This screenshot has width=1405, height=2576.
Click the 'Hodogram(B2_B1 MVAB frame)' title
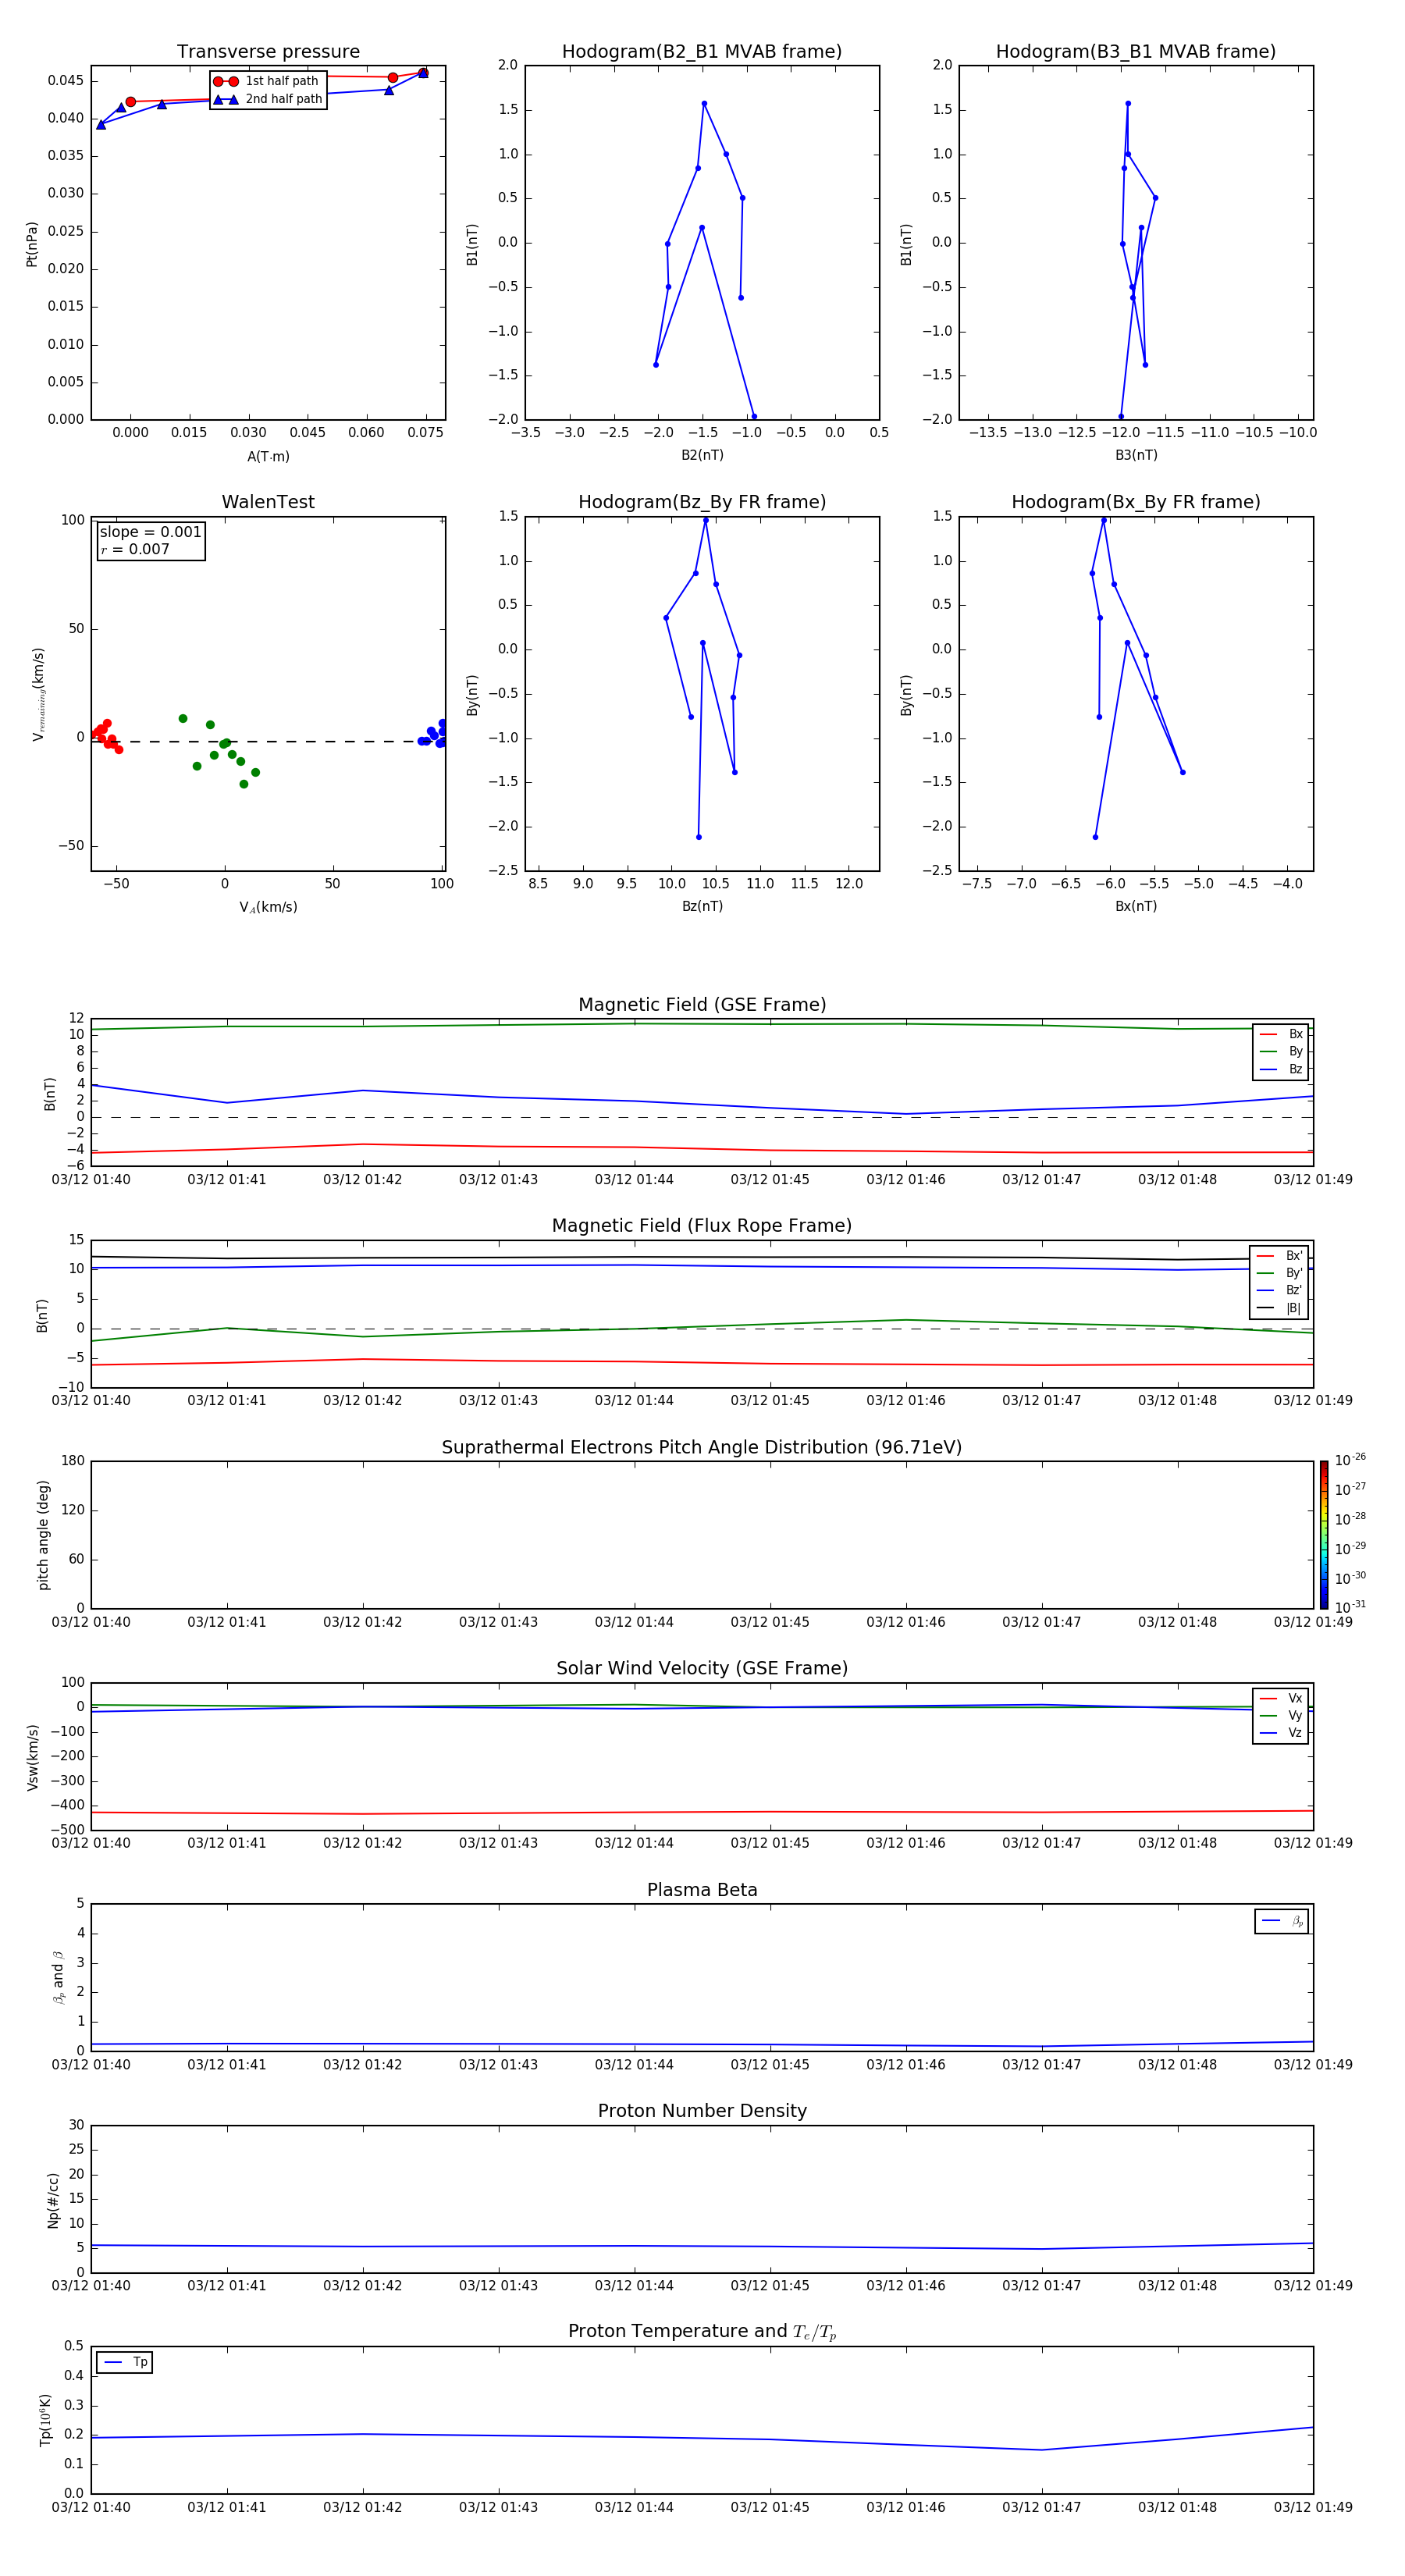702,52
